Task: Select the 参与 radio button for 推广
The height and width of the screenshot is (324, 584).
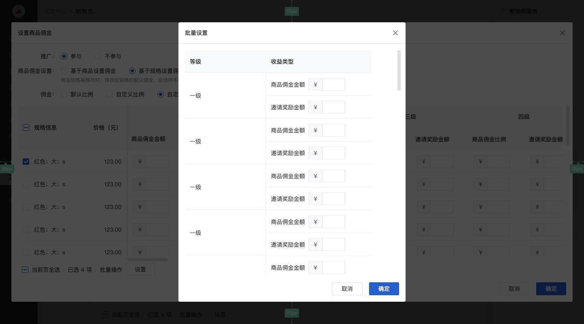Action: click(64, 56)
